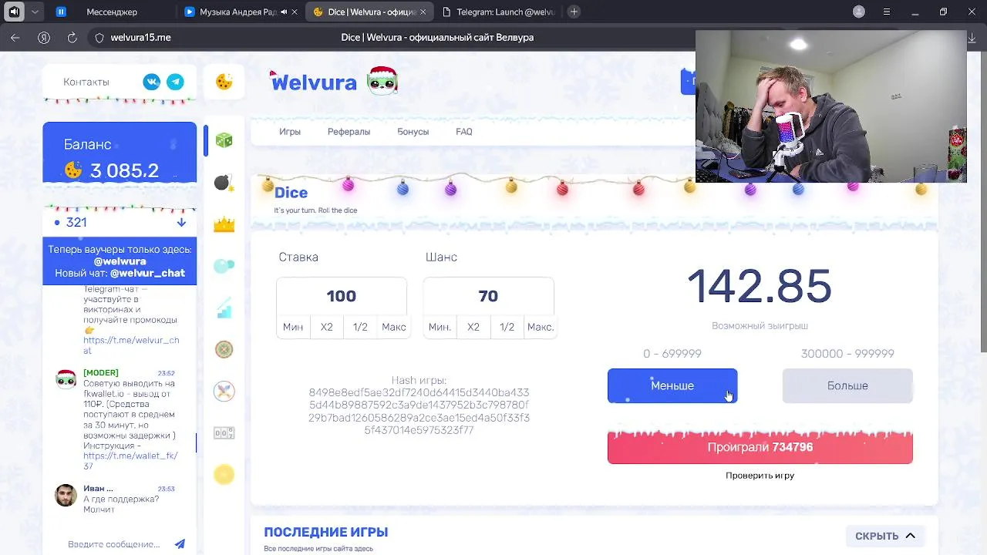Viewport: 987px width, 555px height.
Task: Click the game hash text
Action: click(419, 412)
